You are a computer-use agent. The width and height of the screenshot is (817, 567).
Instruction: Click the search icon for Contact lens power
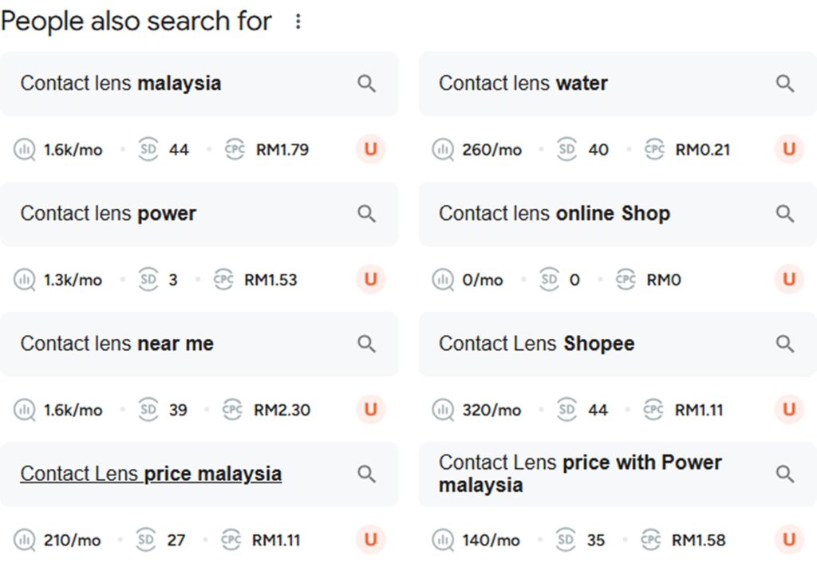pos(366,214)
